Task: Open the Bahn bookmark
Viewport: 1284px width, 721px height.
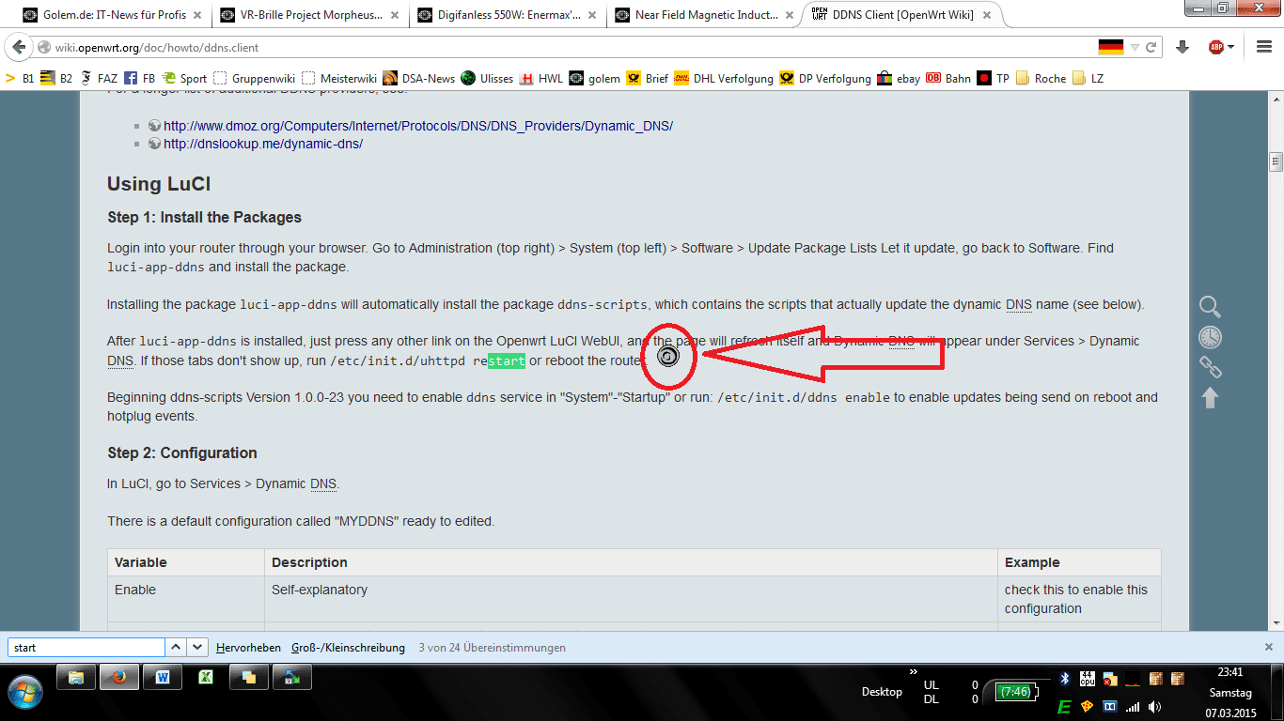Action: [x=948, y=79]
